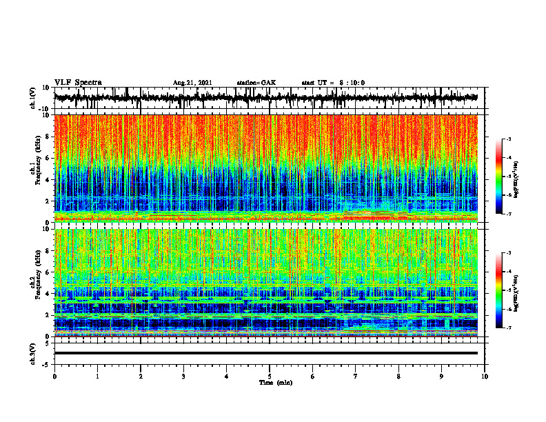Click the ch.1 spectrogram plot area
Image resolution: width=546 pixels, height=422 pixels.
pyautogui.click(x=266, y=168)
